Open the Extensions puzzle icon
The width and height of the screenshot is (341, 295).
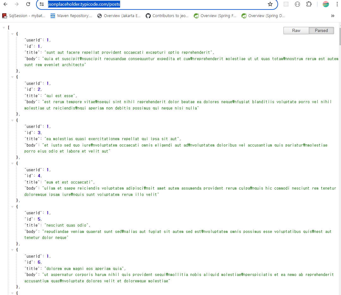click(x=309, y=4)
